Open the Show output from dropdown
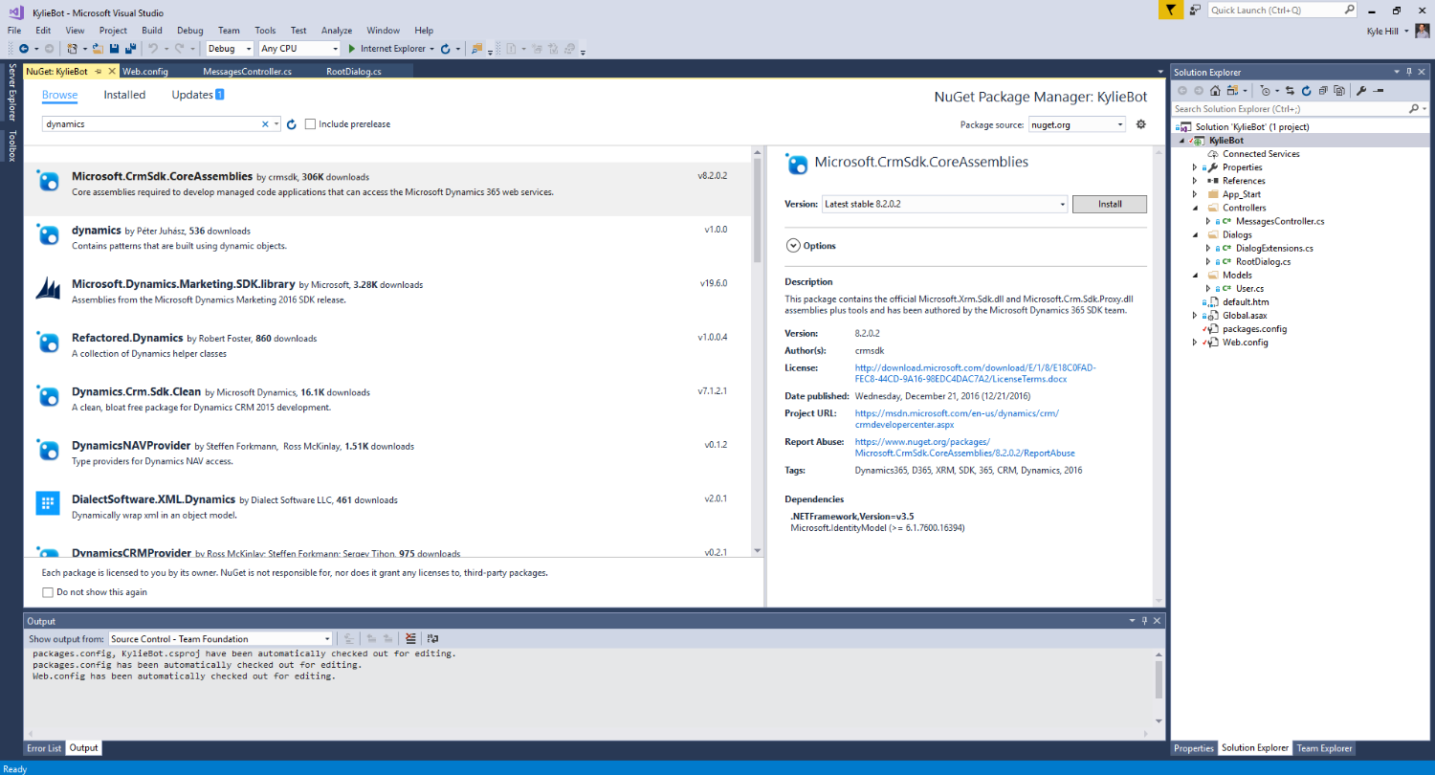This screenshot has width=1435, height=775. pyautogui.click(x=220, y=638)
